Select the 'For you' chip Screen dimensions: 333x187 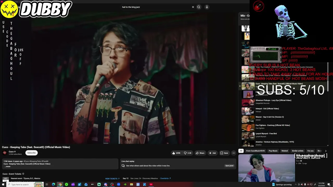click(x=310, y=151)
